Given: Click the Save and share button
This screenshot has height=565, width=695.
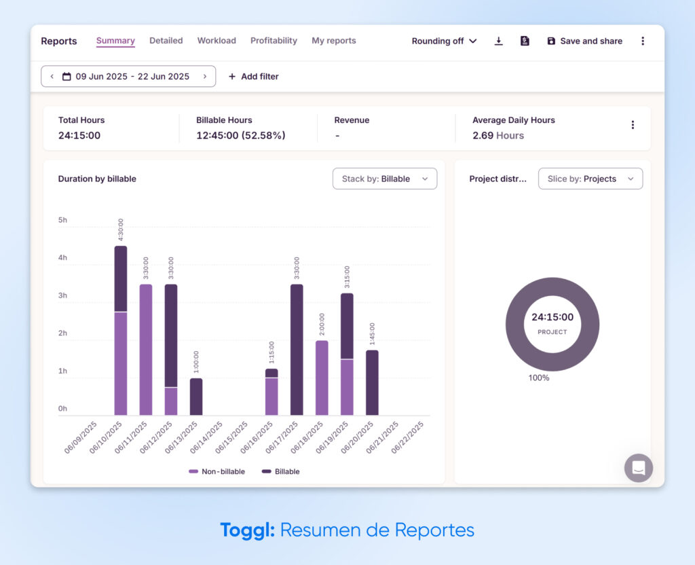Looking at the screenshot, I should coord(592,41).
